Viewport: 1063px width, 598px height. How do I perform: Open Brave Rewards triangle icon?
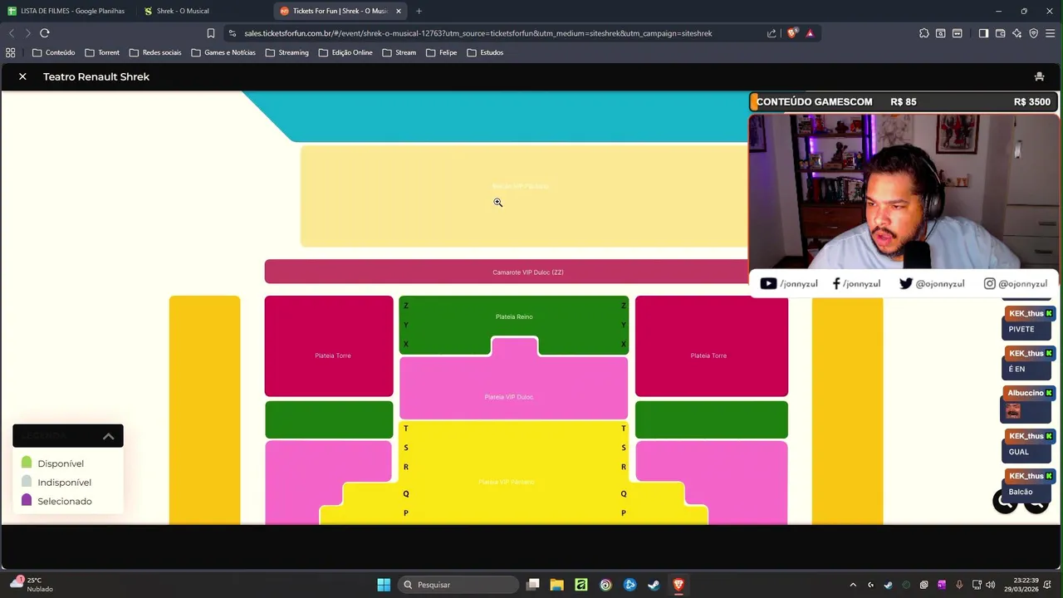tap(810, 33)
